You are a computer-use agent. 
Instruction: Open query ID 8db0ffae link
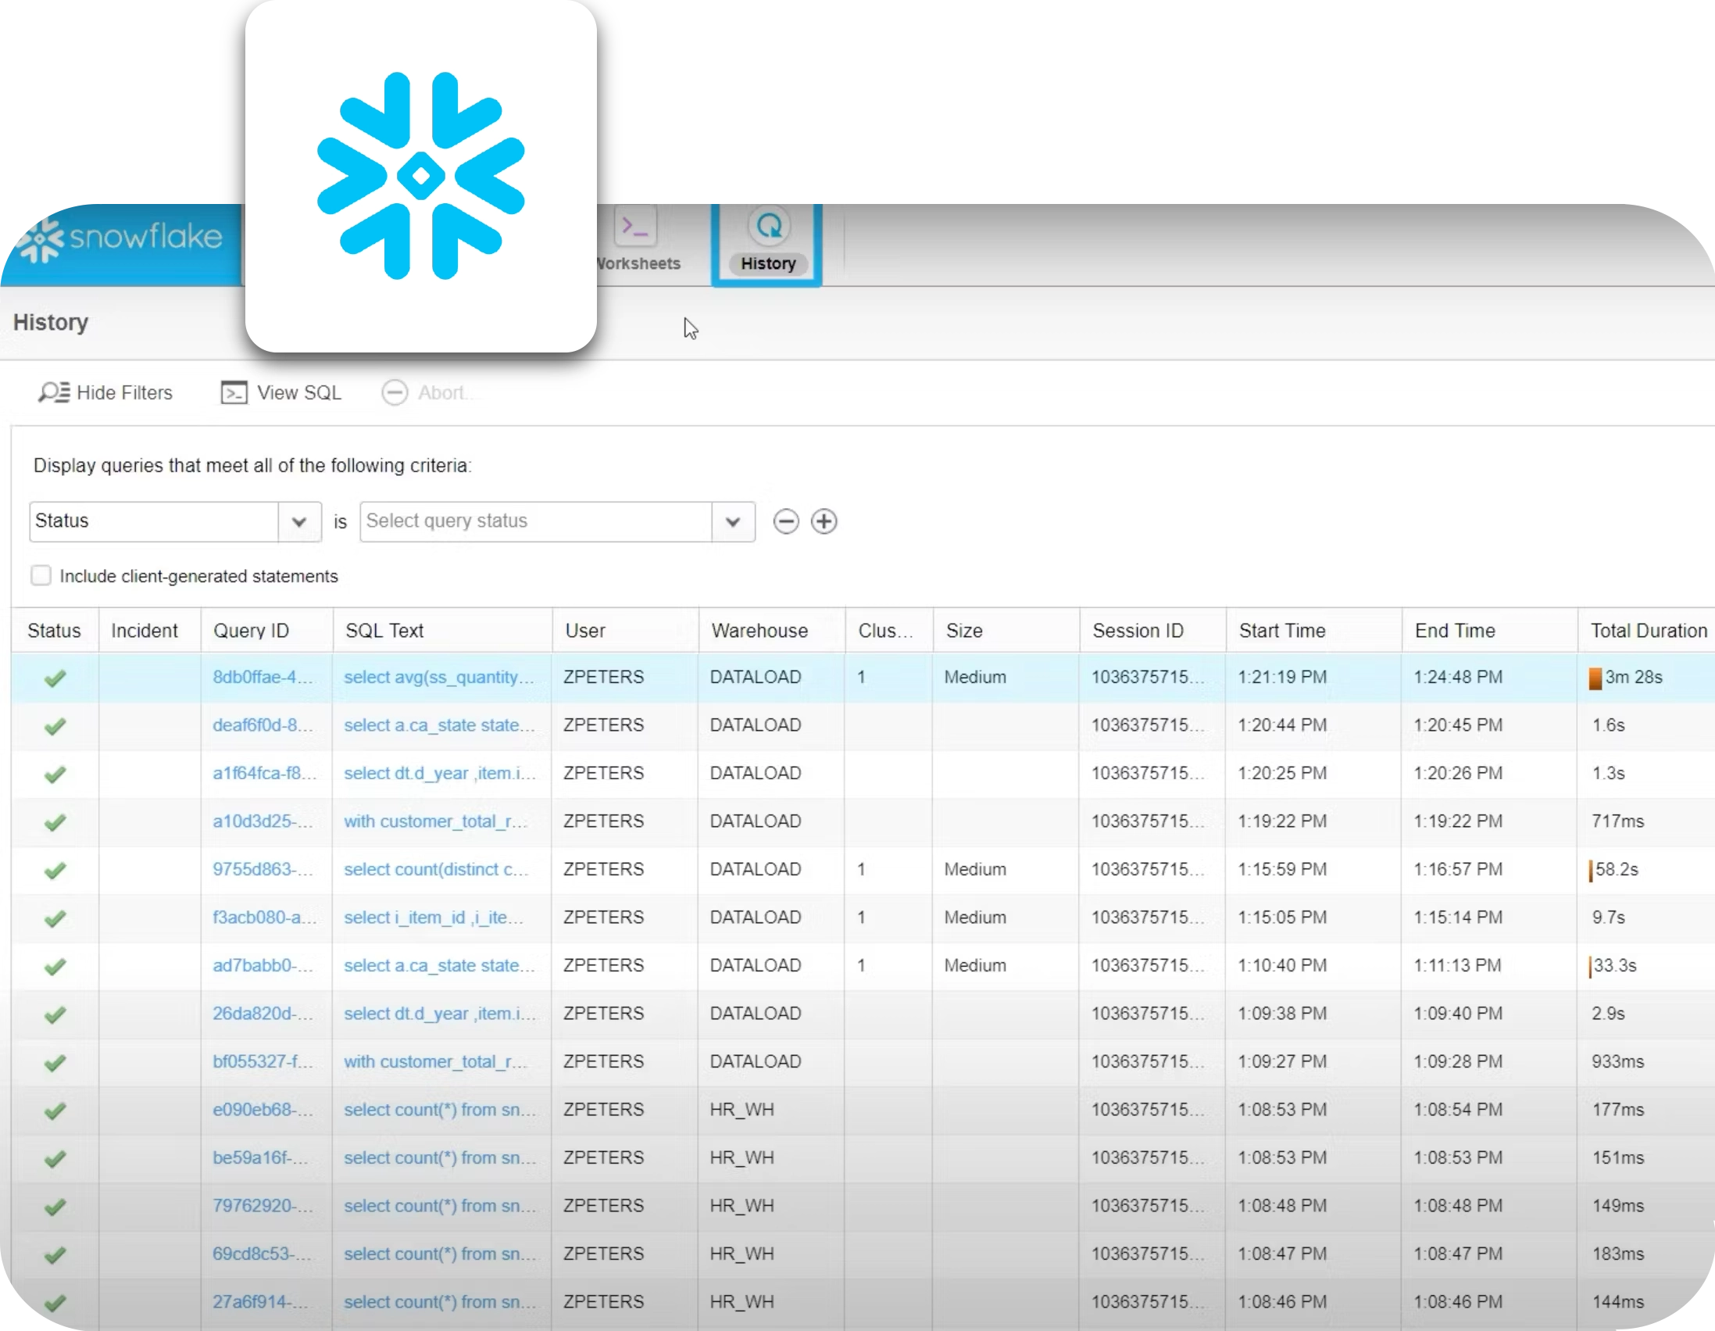pos(263,677)
